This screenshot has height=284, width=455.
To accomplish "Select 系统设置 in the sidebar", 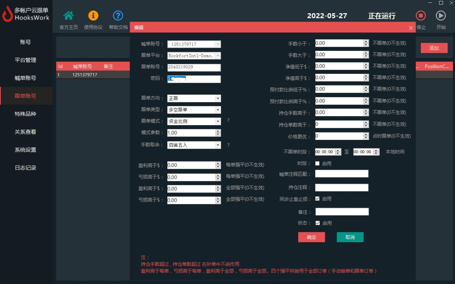I will tap(26, 150).
